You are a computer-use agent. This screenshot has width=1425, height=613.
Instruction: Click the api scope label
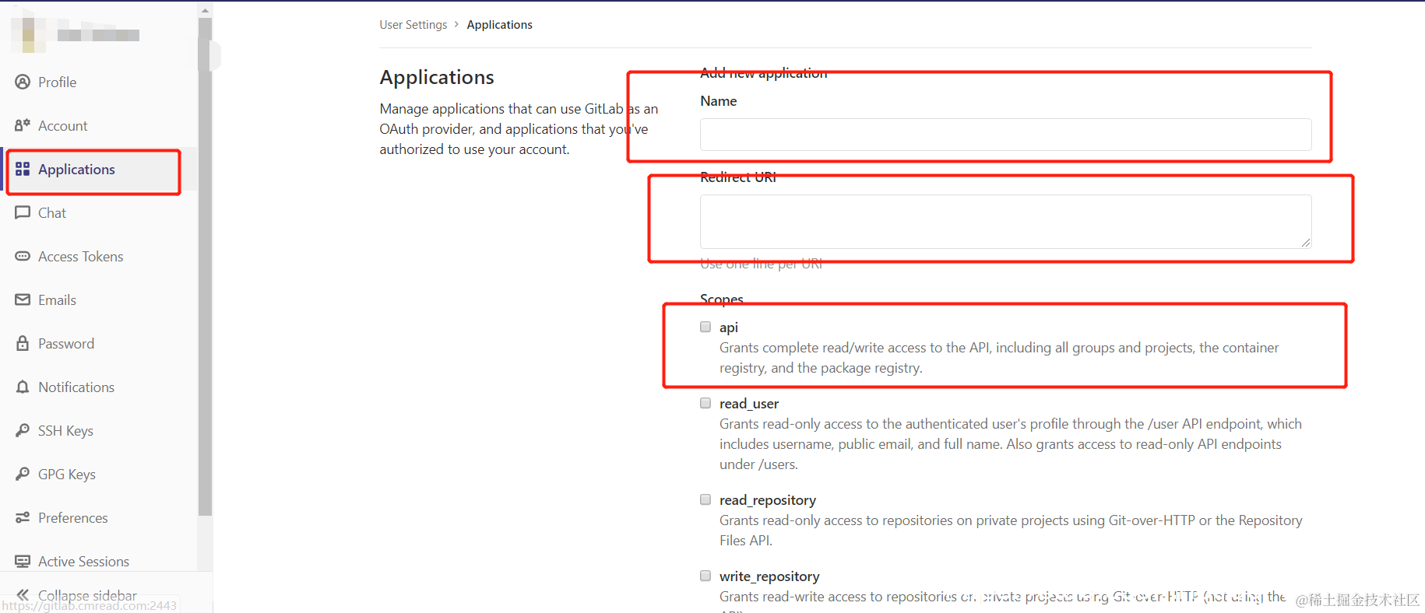[728, 328]
